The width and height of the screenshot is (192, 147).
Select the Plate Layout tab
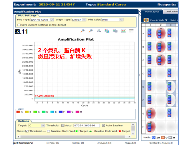coord(152,12)
